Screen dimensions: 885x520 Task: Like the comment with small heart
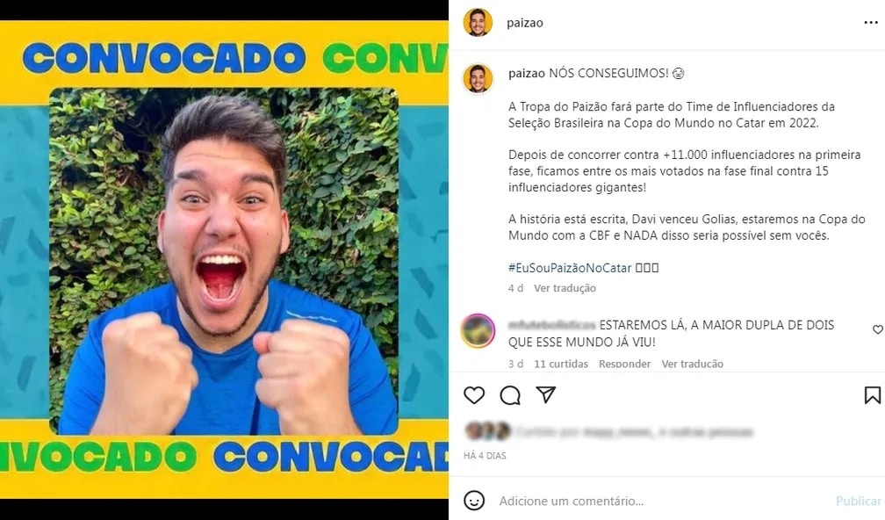pos(878,329)
